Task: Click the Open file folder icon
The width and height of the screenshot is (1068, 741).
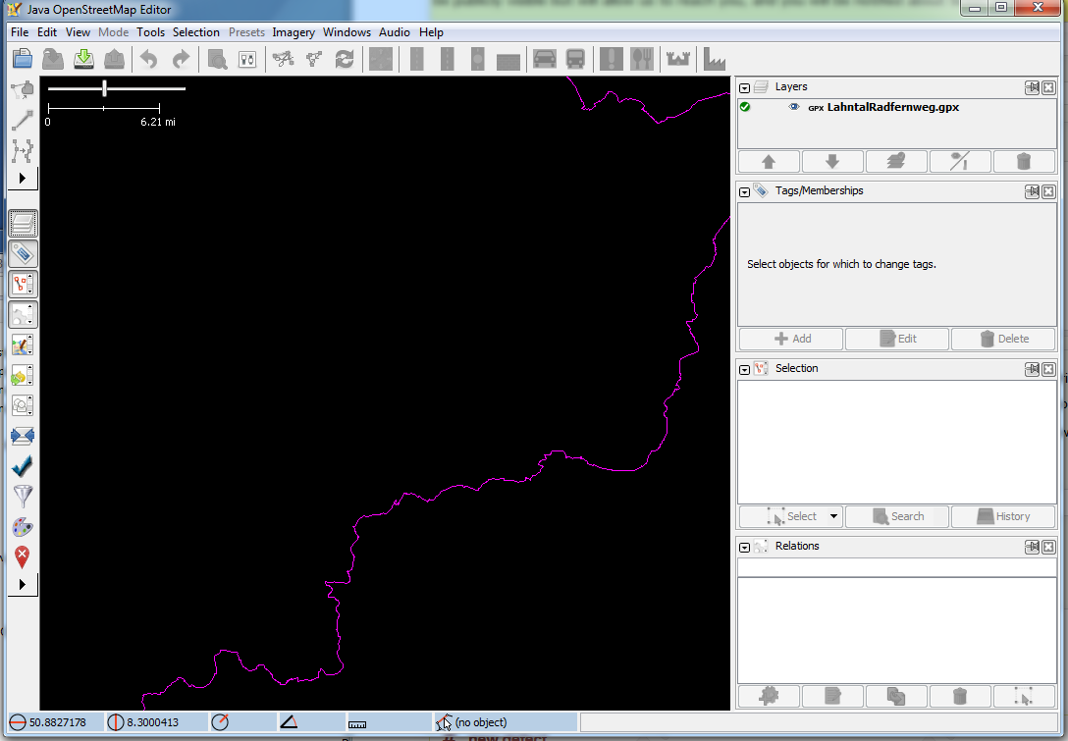Action: 23,59
